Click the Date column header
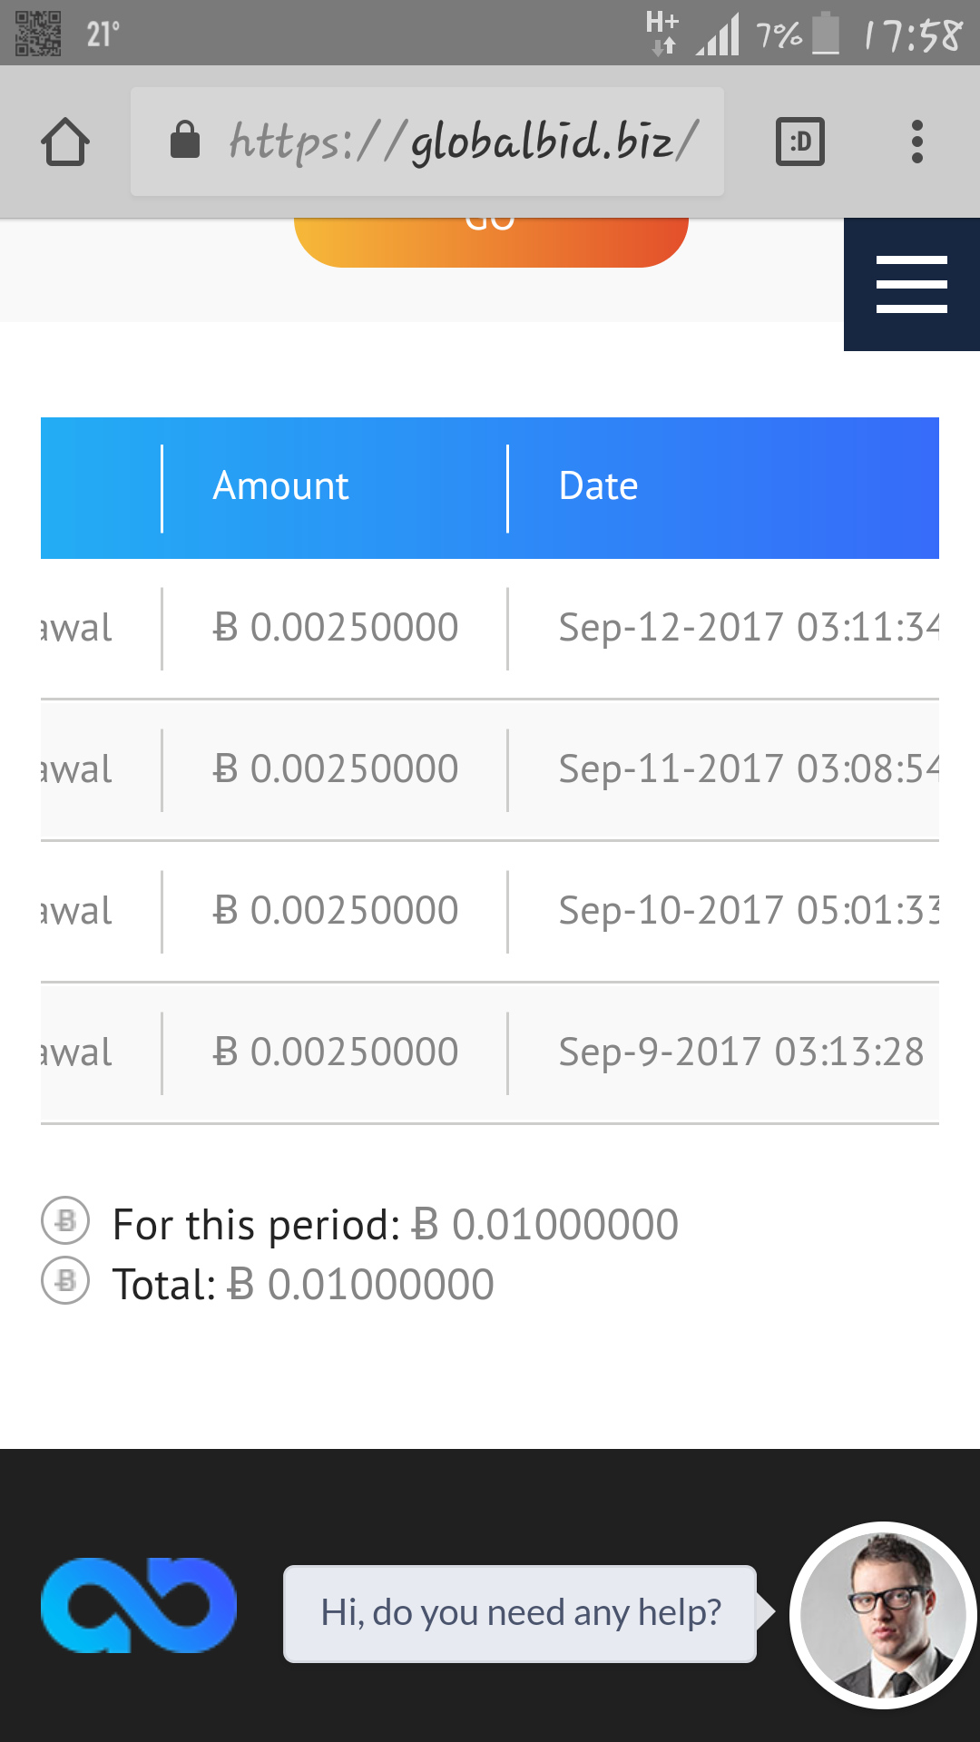 599,487
